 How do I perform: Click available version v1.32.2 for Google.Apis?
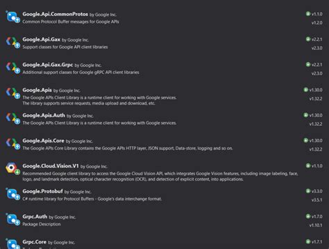(x=316, y=99)
